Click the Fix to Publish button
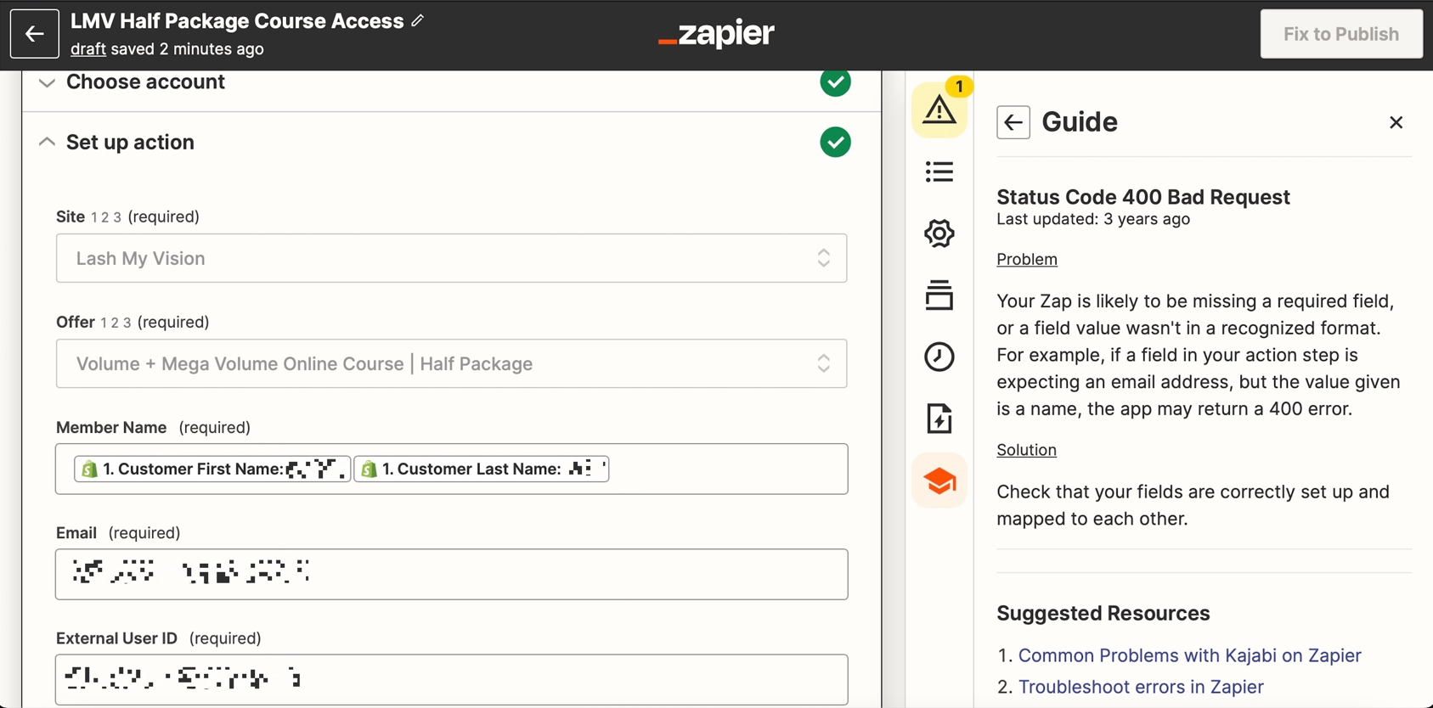Image resolution: width=1433 pixels, height=708 pixels. click(x=1341, y=34)
